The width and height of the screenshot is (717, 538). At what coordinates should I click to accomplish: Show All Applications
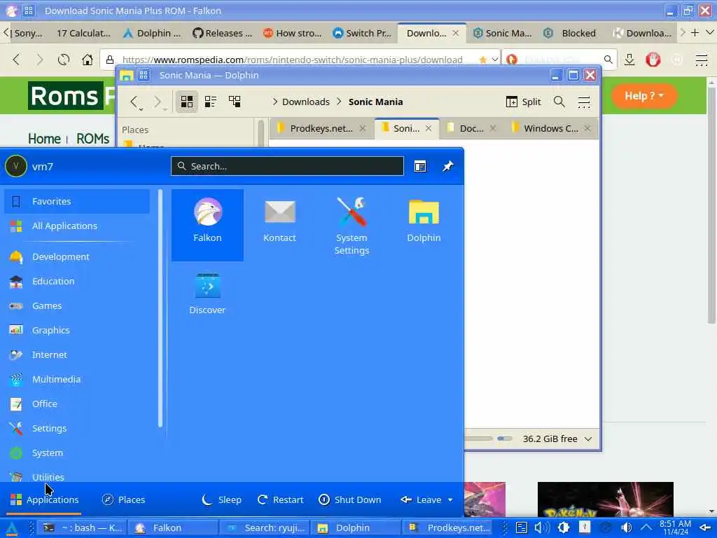pos(77,226)
